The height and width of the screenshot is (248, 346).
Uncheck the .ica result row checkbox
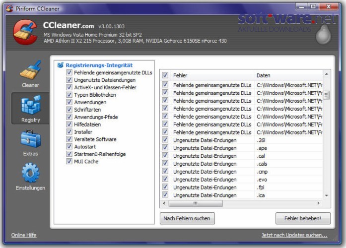click(x=165, y=195)
